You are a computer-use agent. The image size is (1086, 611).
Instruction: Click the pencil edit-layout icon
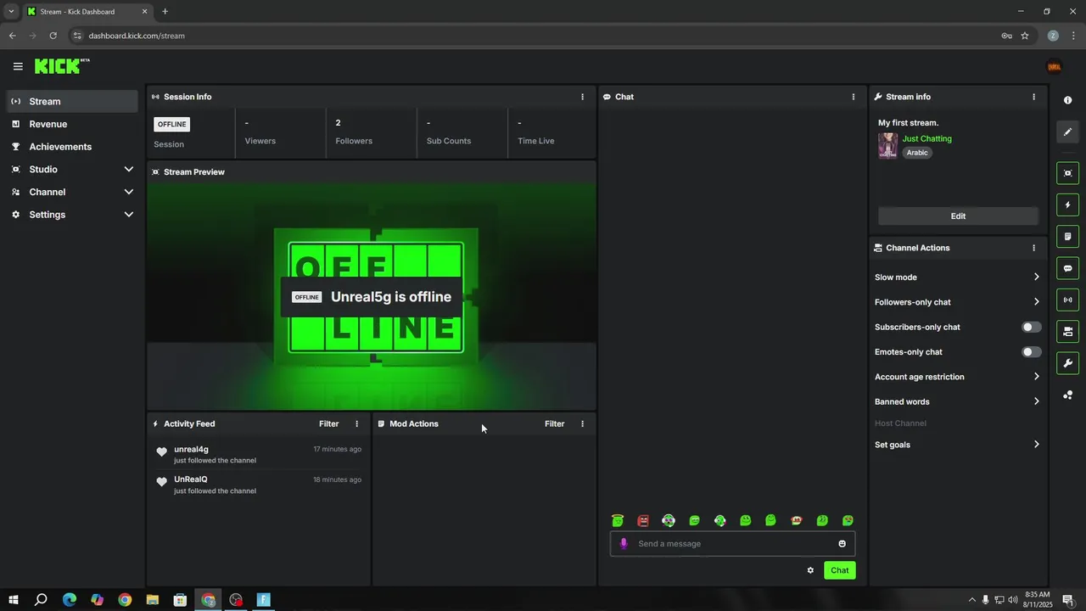click(1067, 132)
